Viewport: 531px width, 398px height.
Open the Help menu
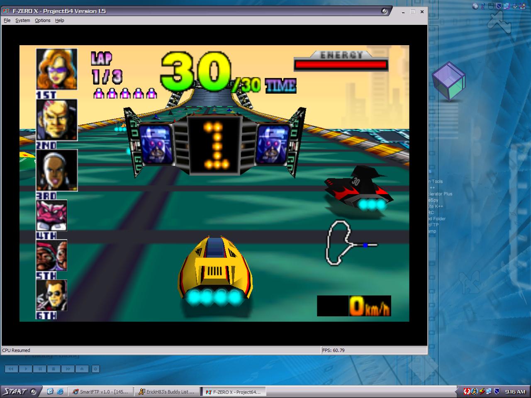[x=60, y=20]
